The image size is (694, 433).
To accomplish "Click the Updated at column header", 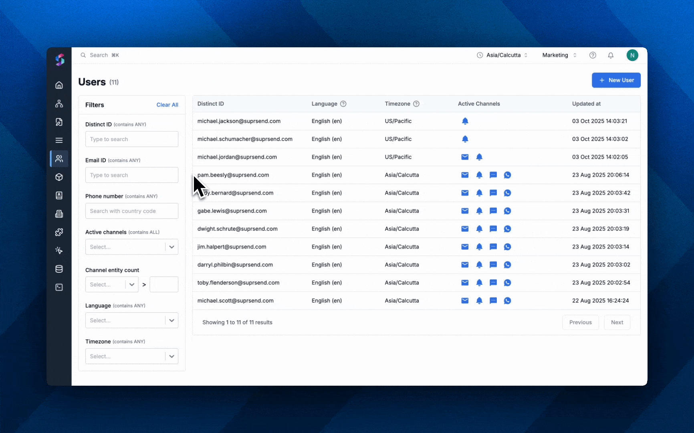I will coord(586,104).
